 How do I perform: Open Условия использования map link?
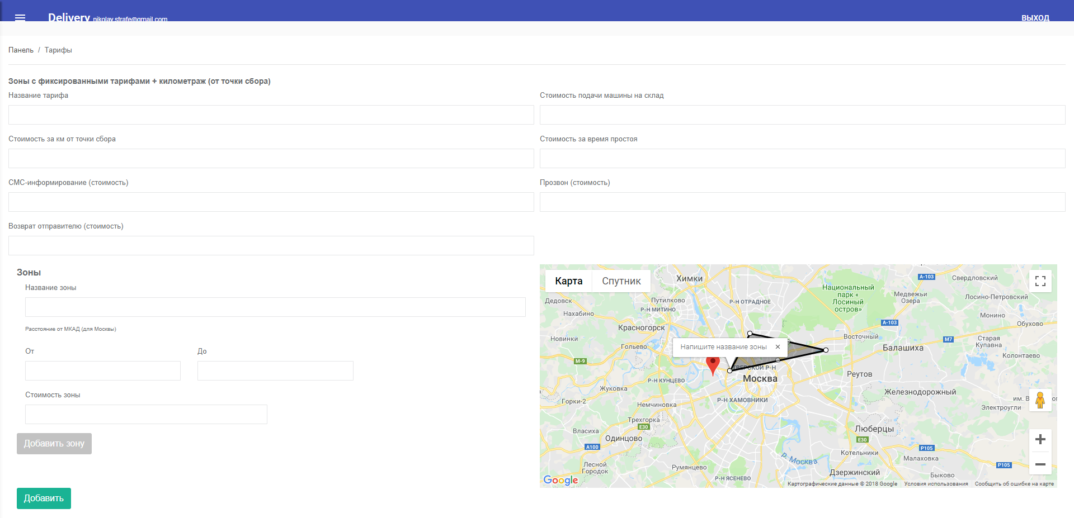pos(936,484)
